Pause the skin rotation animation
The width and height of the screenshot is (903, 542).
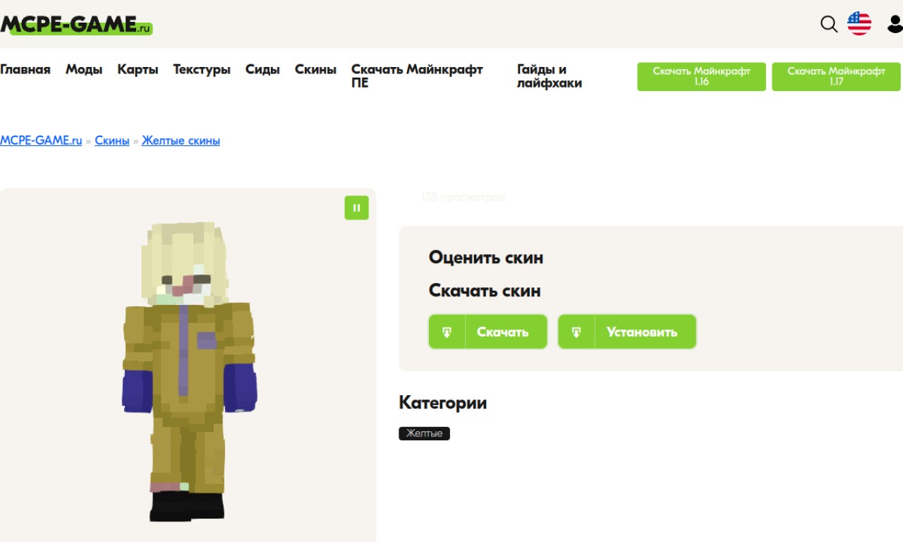pos(356,207)
